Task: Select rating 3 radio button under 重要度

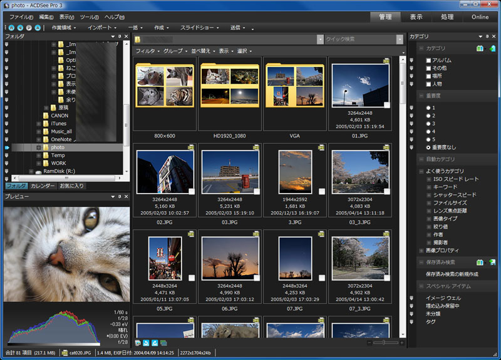Action: point(428,124)
